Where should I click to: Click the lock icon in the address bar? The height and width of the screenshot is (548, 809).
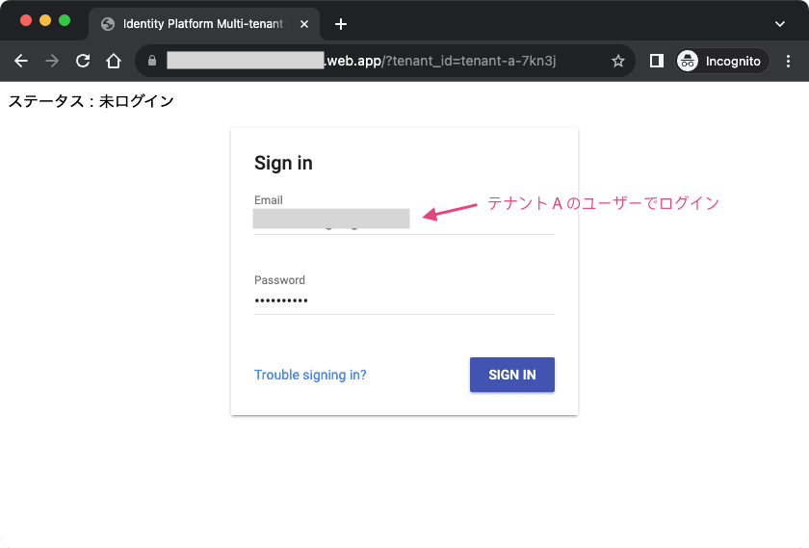click(152, 61)
